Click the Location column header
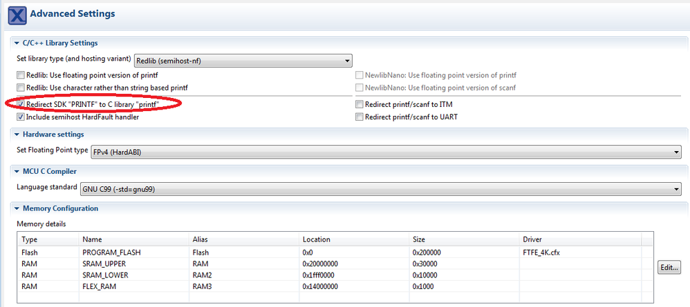690x307 pixels. coord(317,239)
